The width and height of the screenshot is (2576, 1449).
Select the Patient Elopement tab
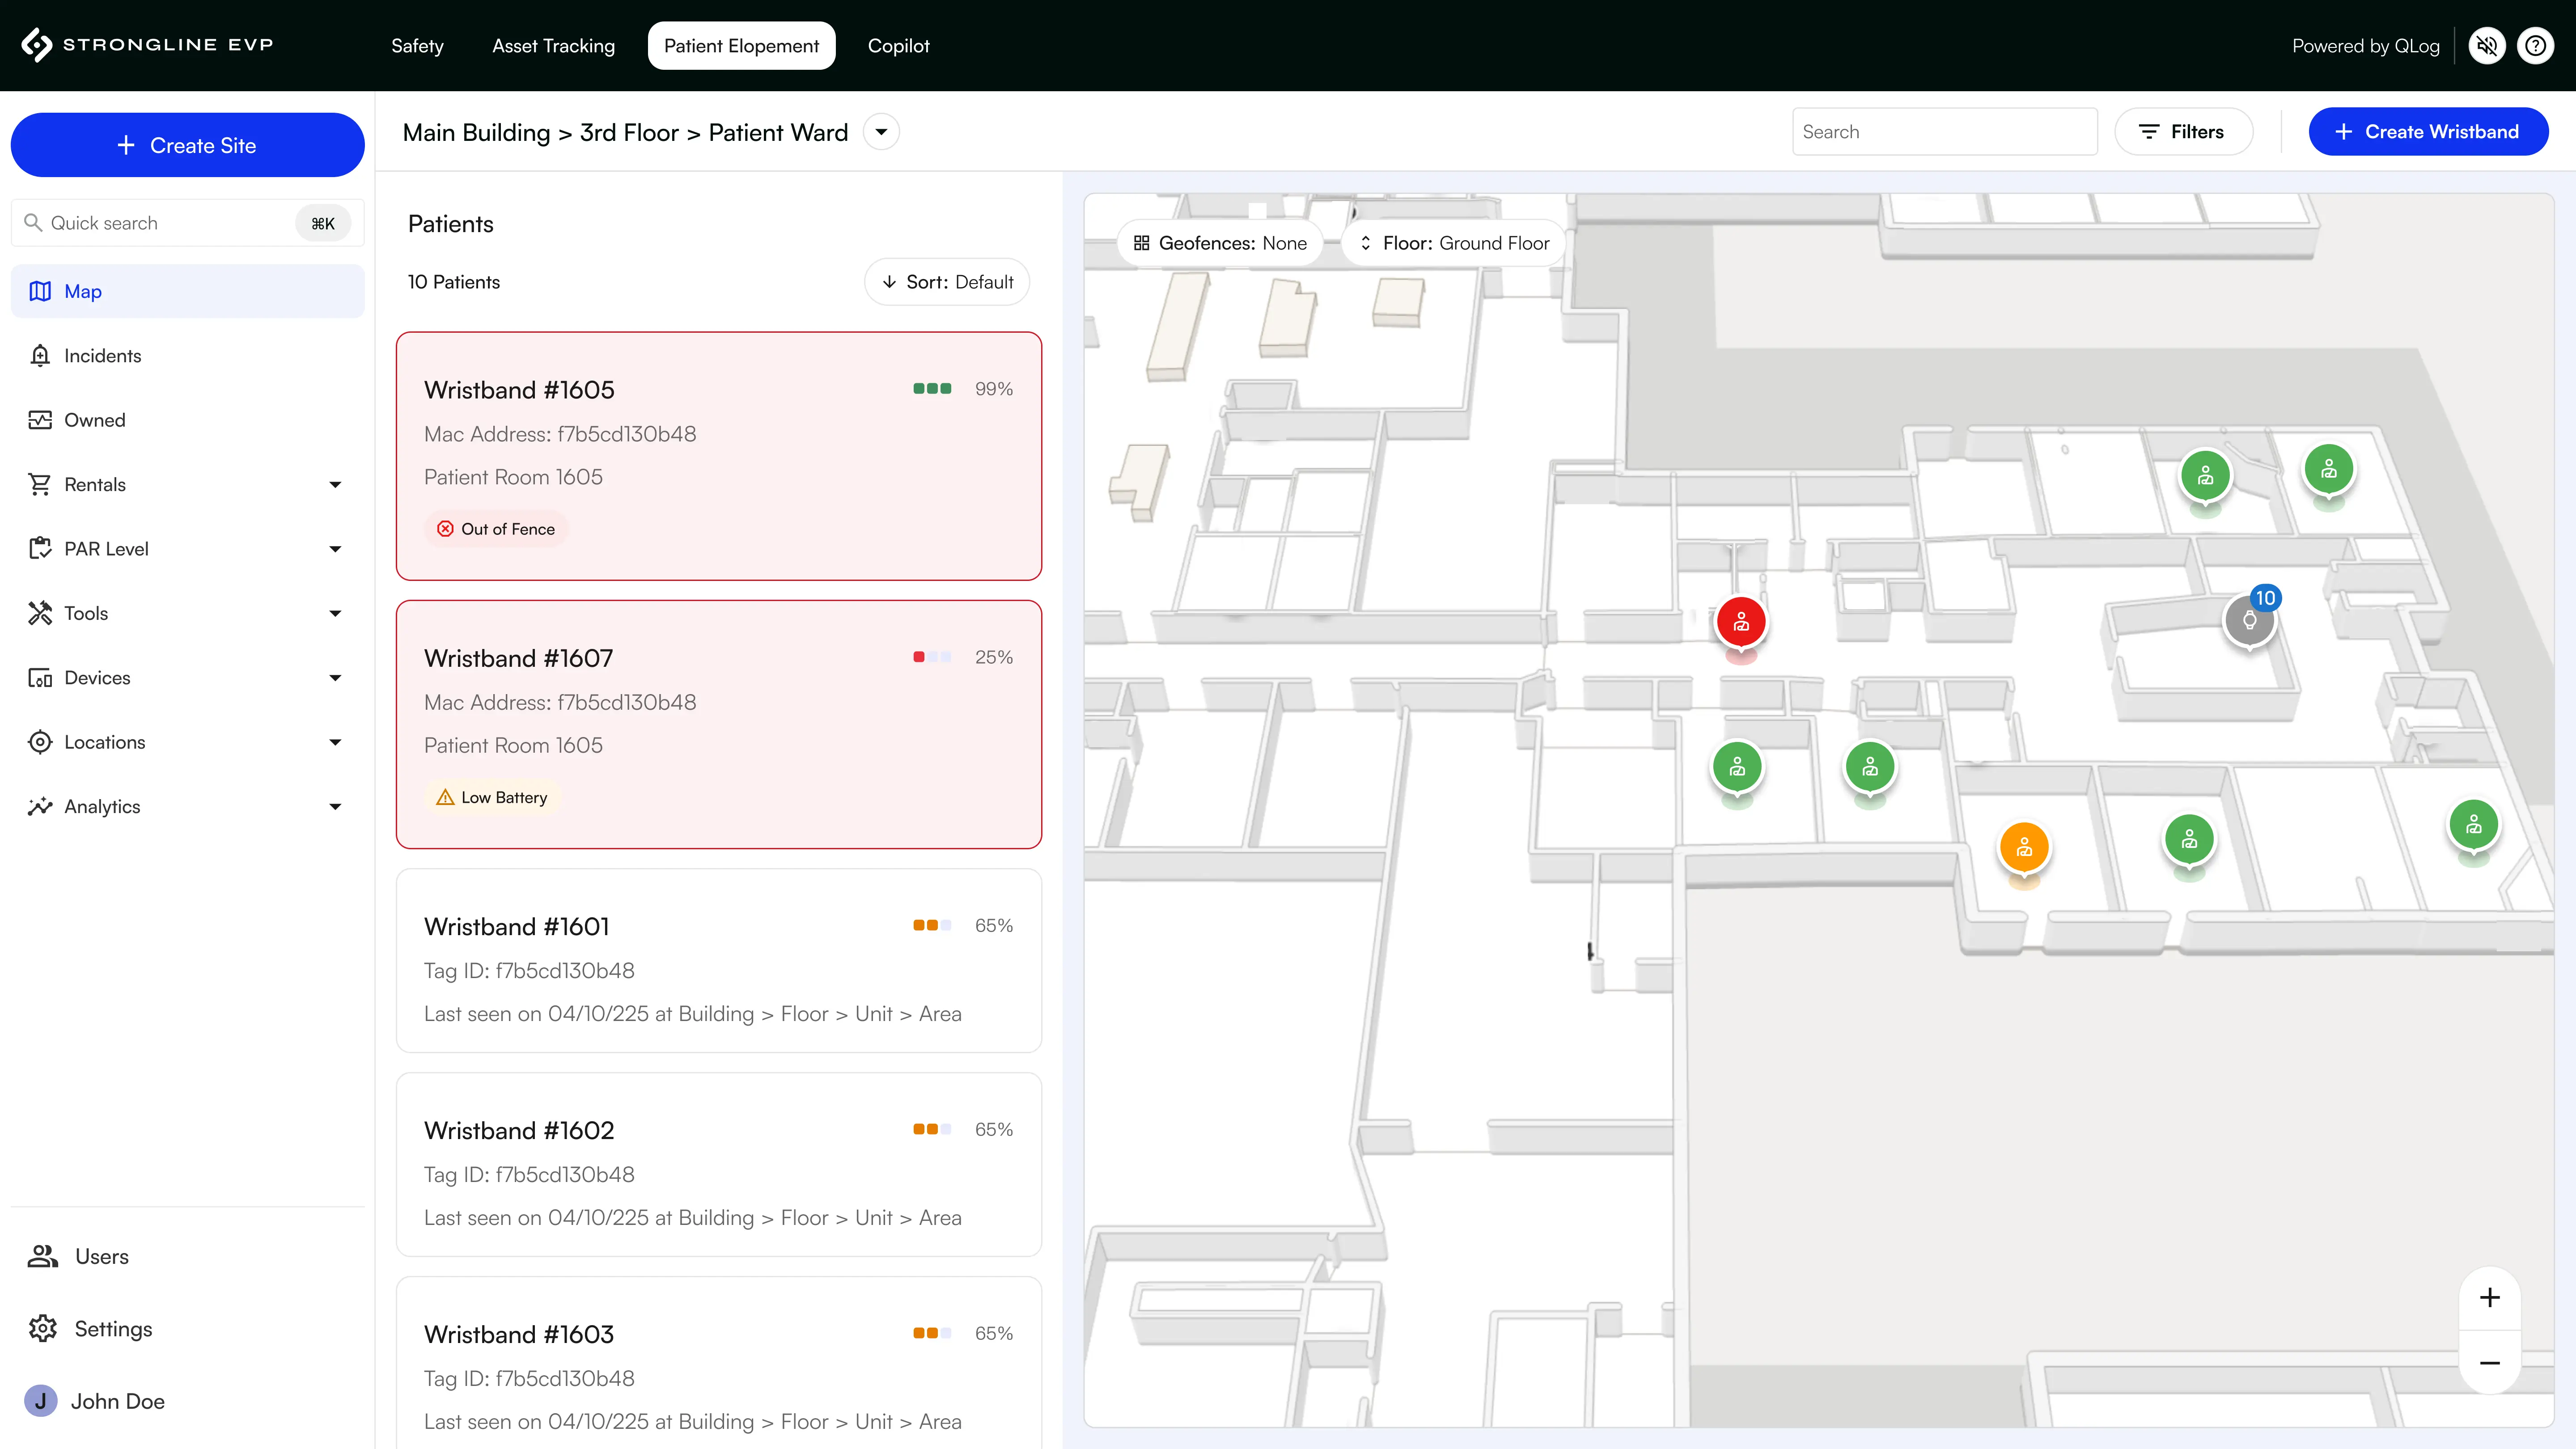tap(741, 46)
